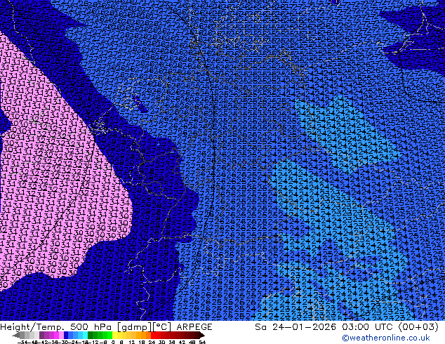The image size is (445, 344).
Task: Click the cyan legend swatch above -18
Action: (x=85, y=335)
